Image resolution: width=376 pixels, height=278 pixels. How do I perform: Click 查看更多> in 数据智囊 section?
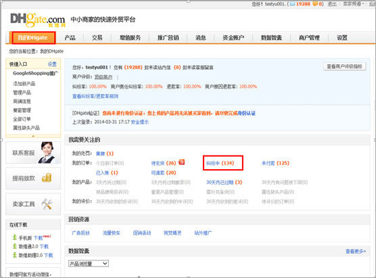pyautogui.click(x=356, y=251)
